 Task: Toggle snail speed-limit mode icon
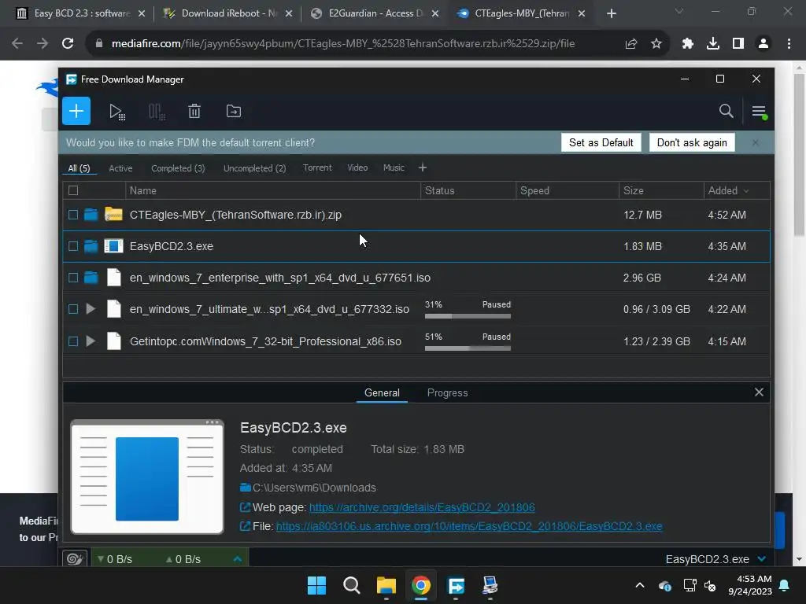pyautogui.click(x=75, y=559)
